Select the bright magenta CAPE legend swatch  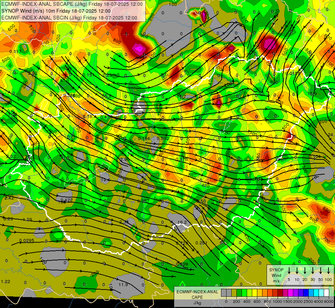point(291,293)
